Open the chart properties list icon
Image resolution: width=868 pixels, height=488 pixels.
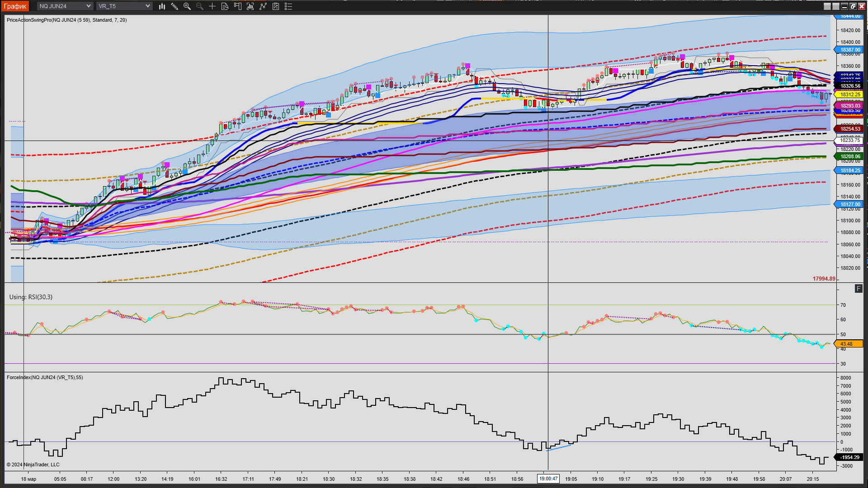pyautogui.click(x=288, y=6)
